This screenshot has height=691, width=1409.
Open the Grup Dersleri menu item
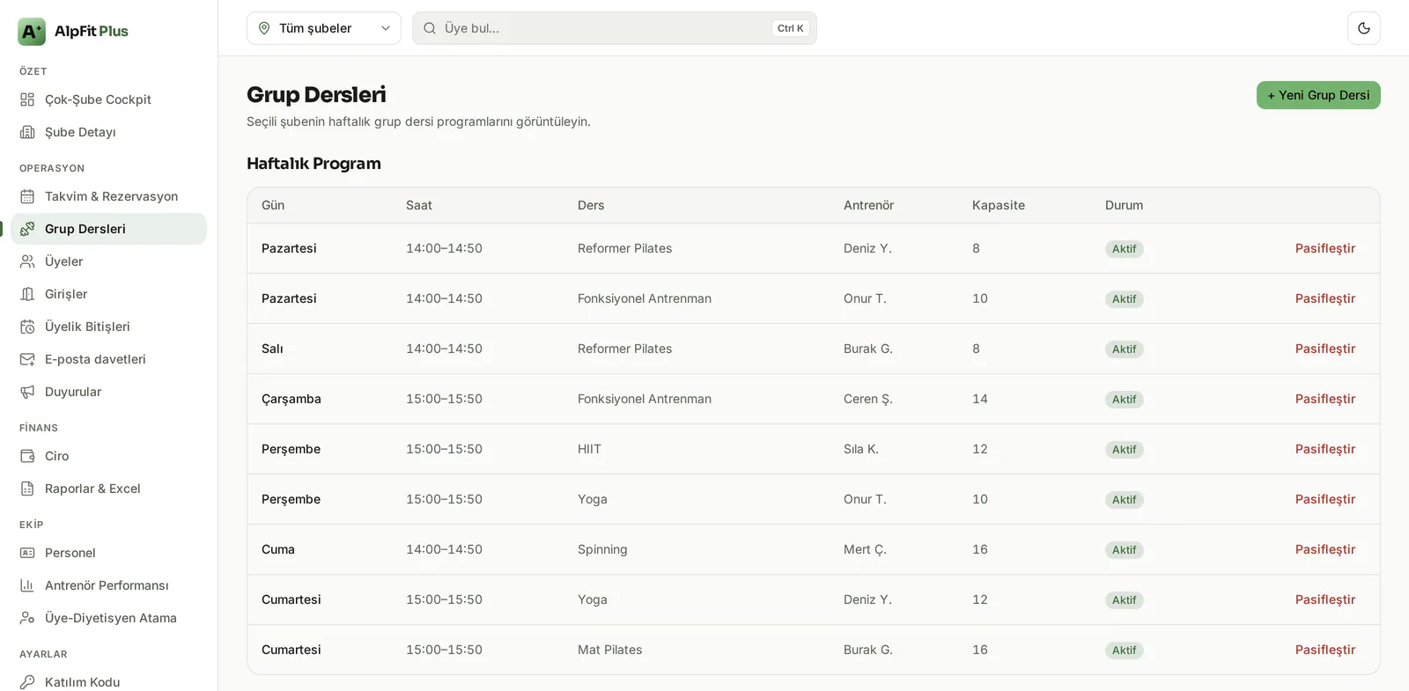tap(109, 229)
